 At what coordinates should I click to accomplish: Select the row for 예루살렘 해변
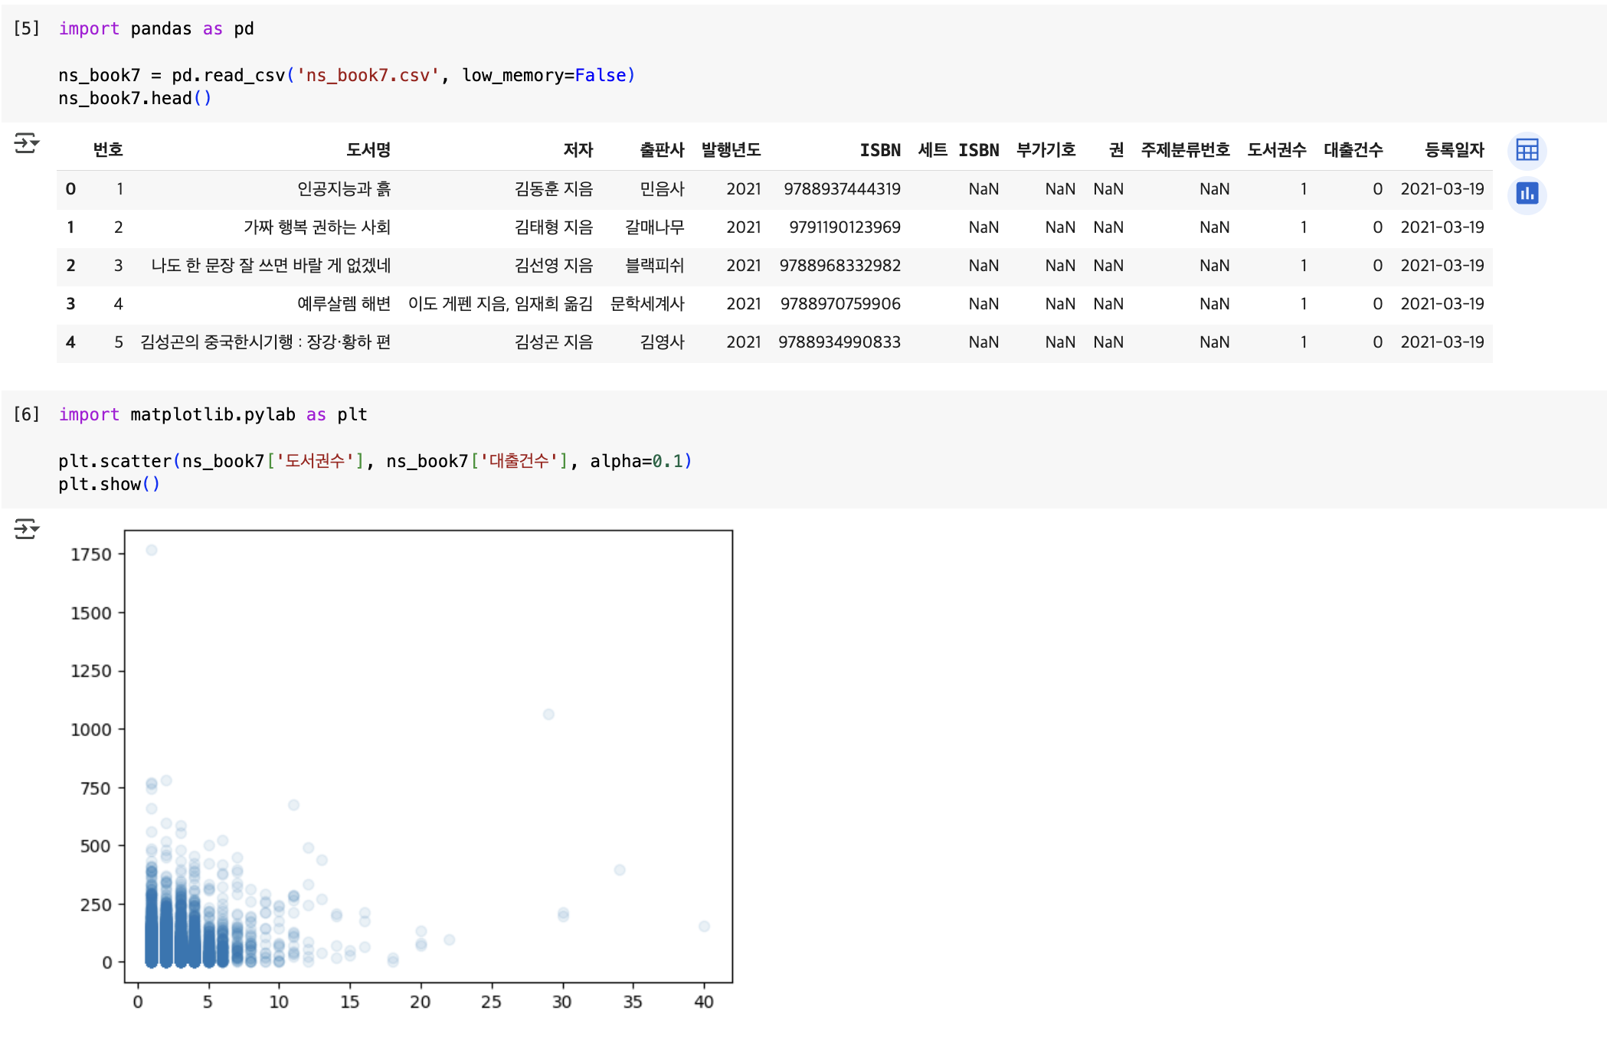coord(344,304)
